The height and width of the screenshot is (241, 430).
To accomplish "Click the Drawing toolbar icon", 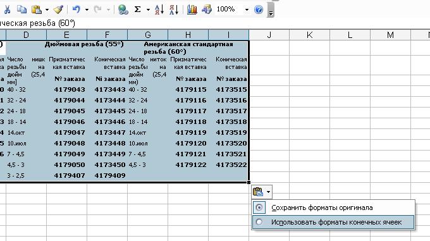I will click(x=207, y=9).
